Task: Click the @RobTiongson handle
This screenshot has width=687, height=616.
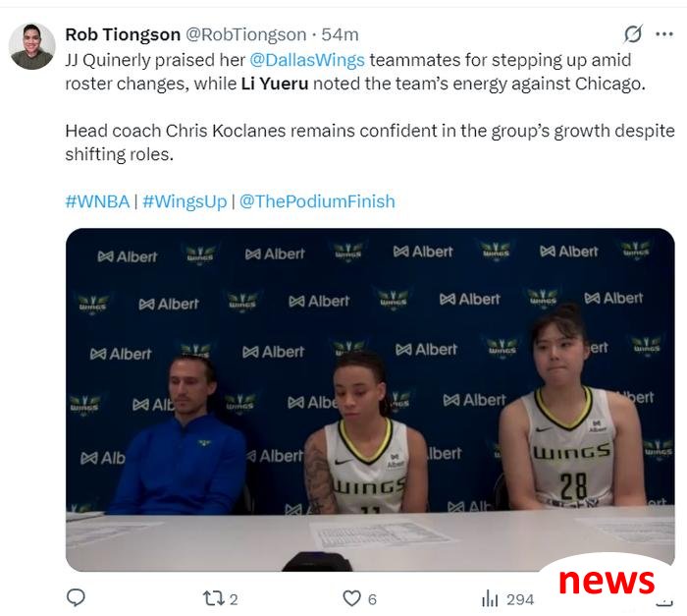Action: coord(245,34)
